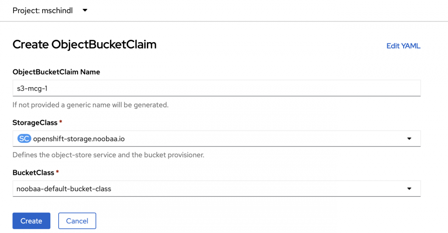The width and height of the screenshot is (448, 233).
Task: Select the ObjectBucketClaim Name label
Action: coord(56,72)
